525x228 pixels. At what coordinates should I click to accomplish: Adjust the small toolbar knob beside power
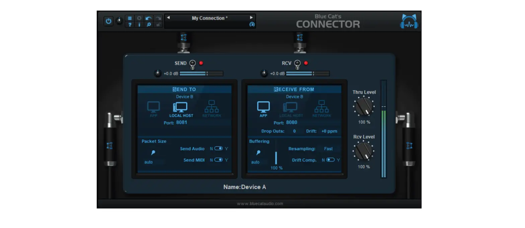coord(119,21)
